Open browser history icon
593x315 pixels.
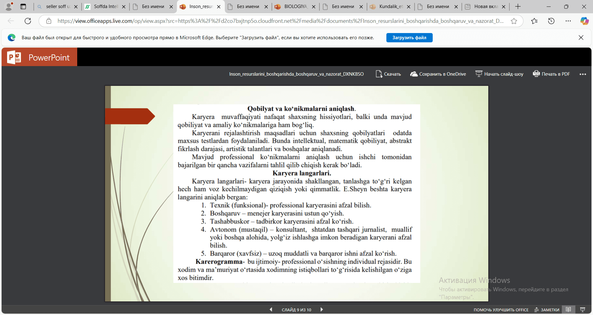coord(551,21)
